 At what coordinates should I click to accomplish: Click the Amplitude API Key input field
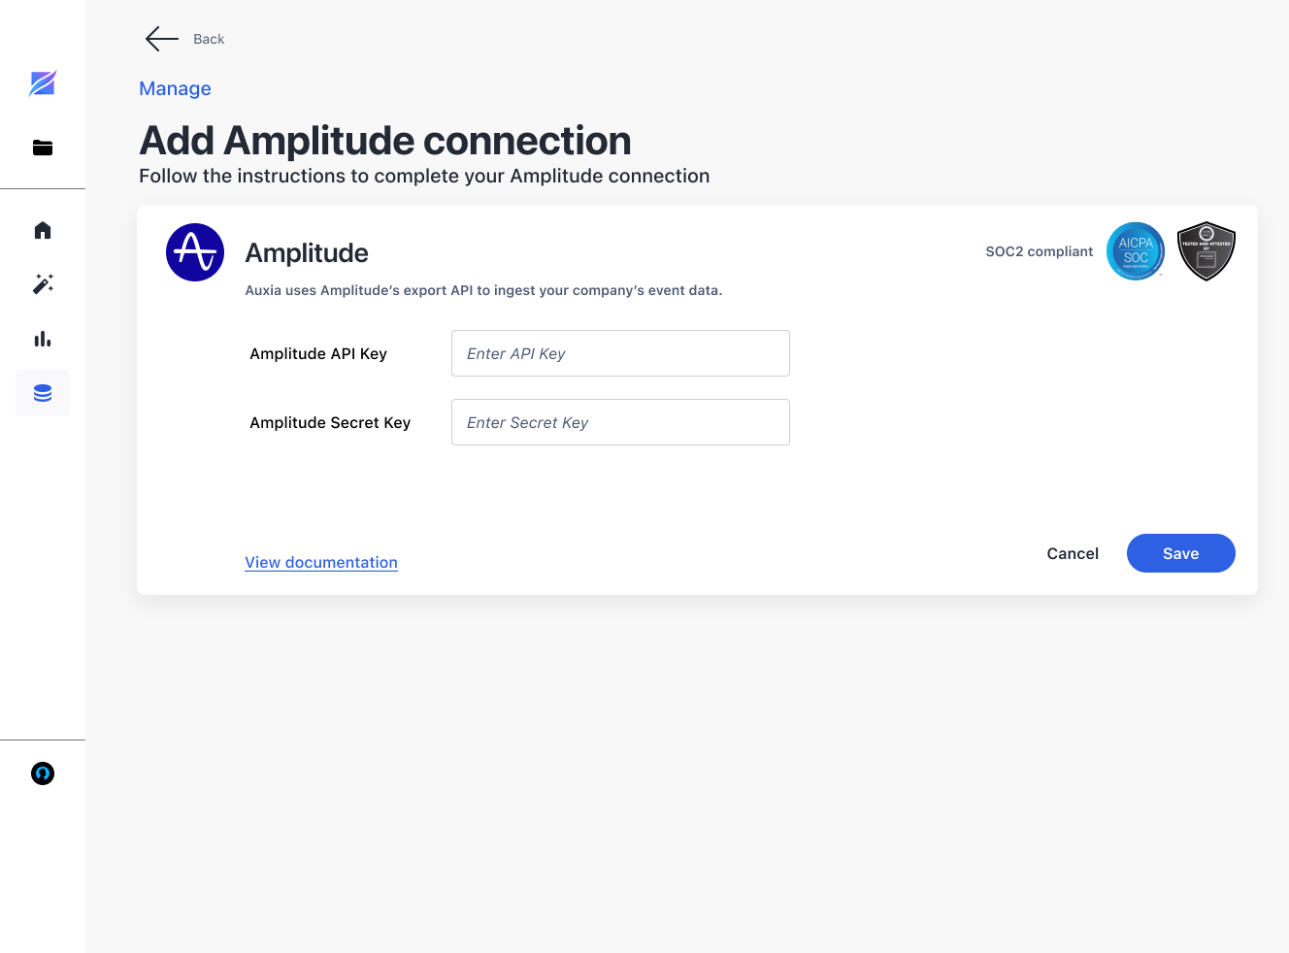pyautogui.click(x=620, y=353)
